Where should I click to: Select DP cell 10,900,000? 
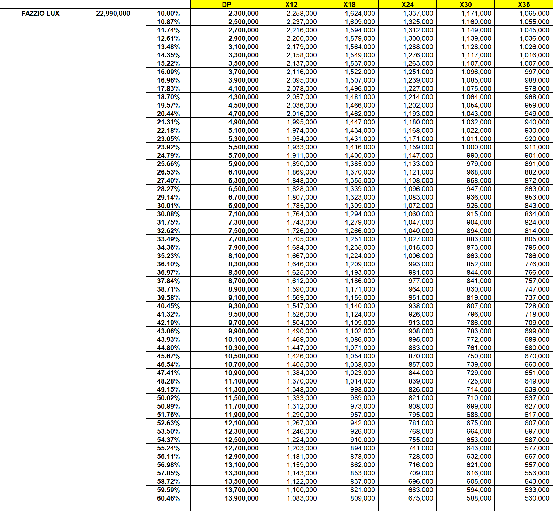click(x=226, y=373)
